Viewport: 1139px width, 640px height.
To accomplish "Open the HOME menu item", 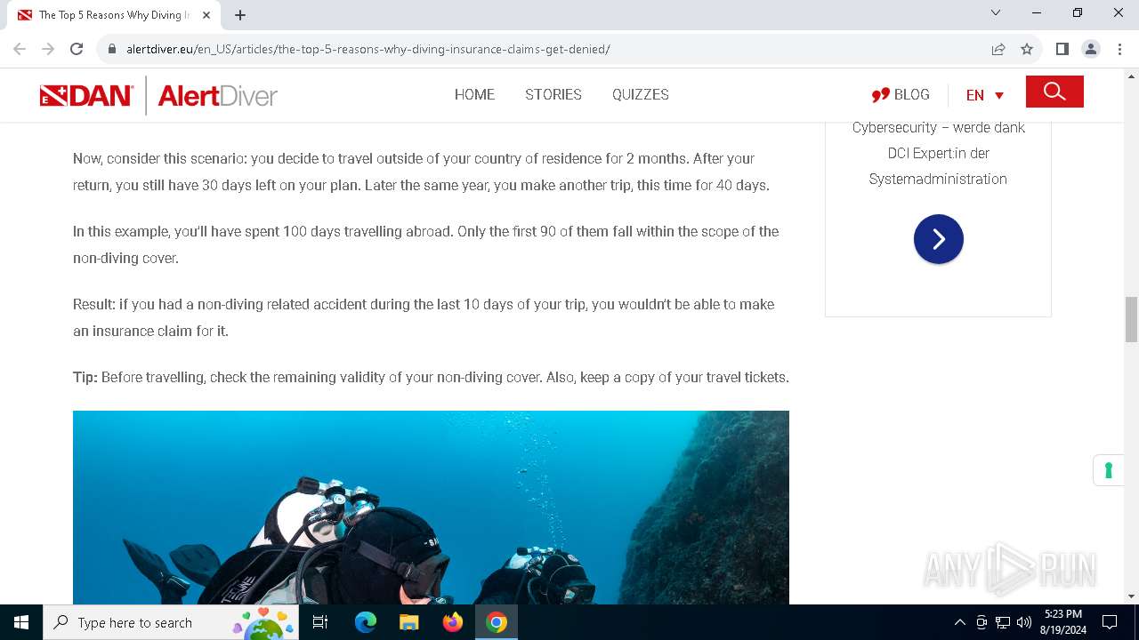I will (474, 94).
